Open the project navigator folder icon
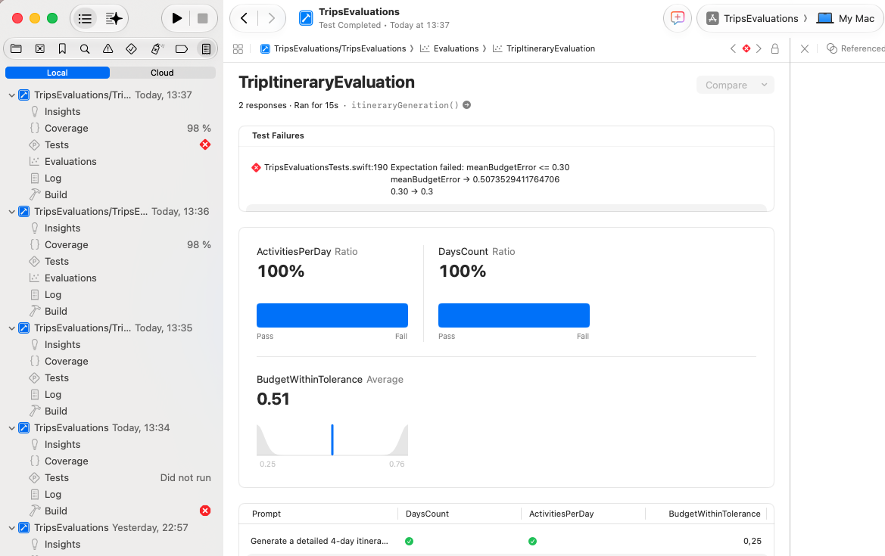 coord(17,49)
